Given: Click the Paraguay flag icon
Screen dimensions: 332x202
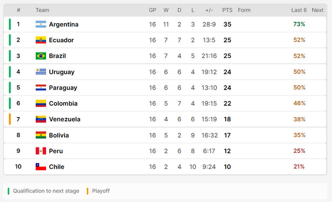Looking at the screenshot, I should pyautogui.click(x=41, y=88).
